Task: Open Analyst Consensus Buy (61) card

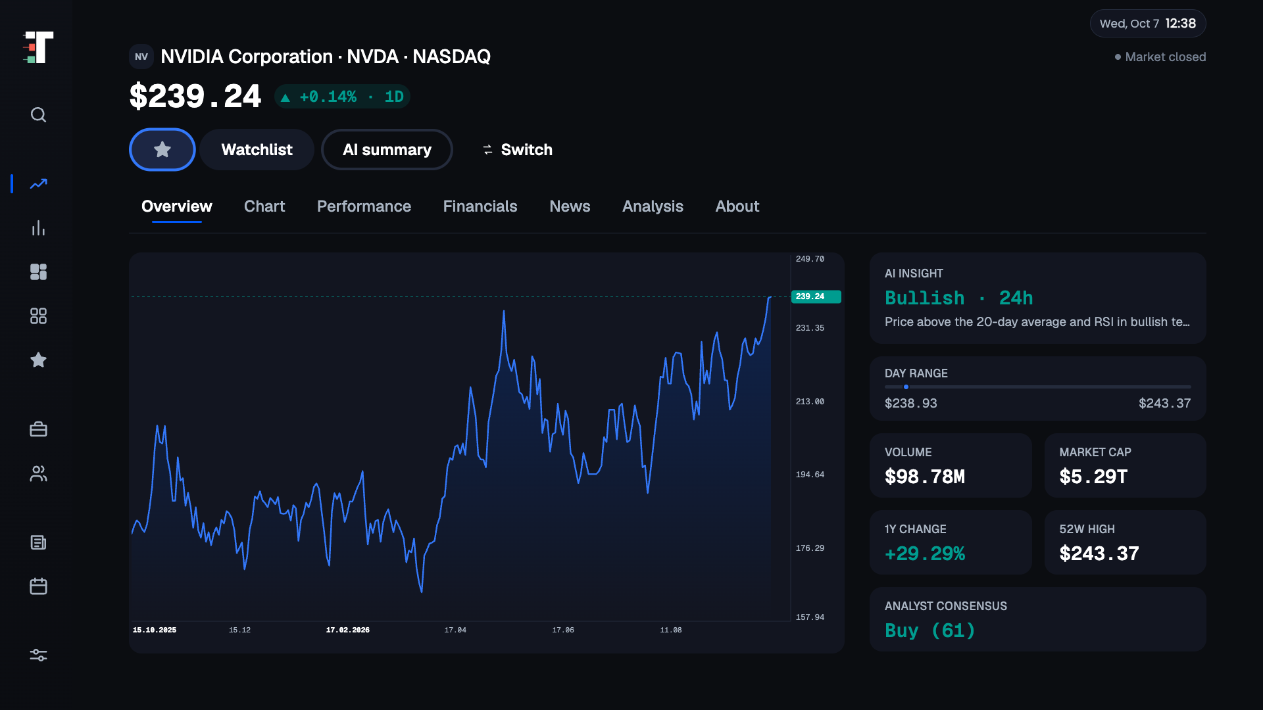Action: [1037, 619]
